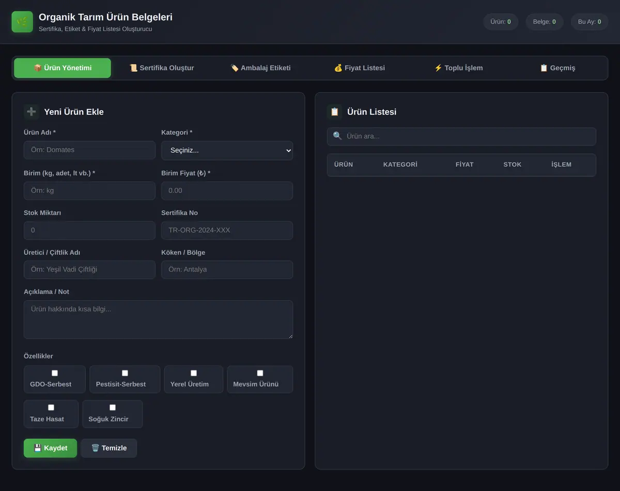Check the Pestisit-Serbest option
This screenshot has height=491, width=620.
(x=125, y=373)
